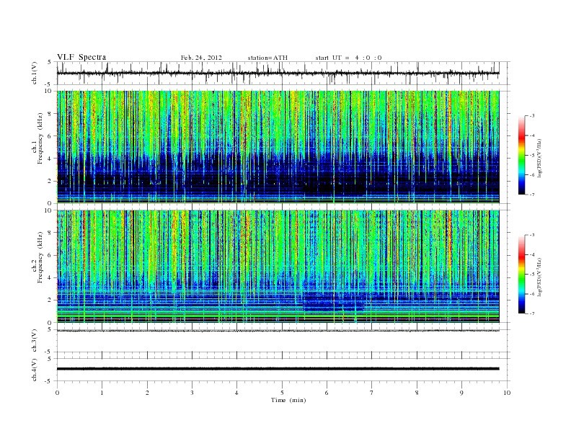
Task: Select the "ch.3(V)" axis label
Action: [x=35, y=341]
